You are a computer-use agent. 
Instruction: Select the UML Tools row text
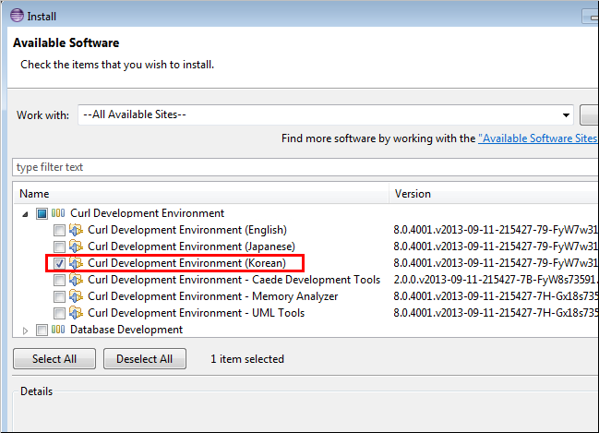coord(196,313)
